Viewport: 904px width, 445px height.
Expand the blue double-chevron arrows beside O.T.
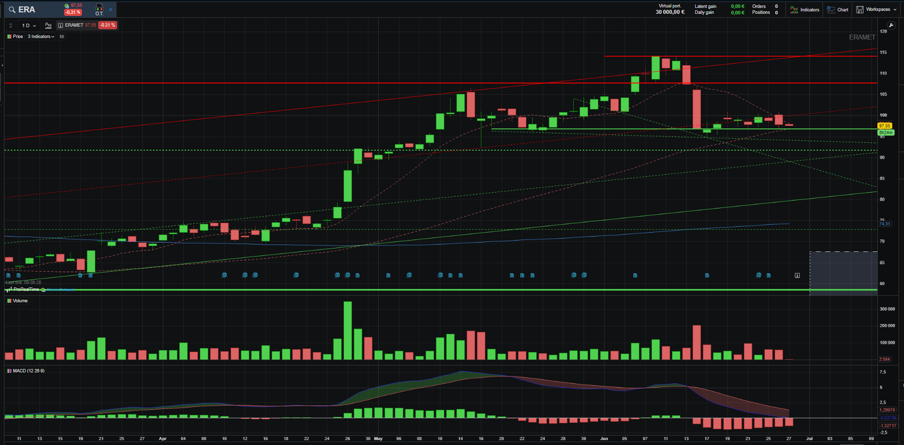click(111, 9)
